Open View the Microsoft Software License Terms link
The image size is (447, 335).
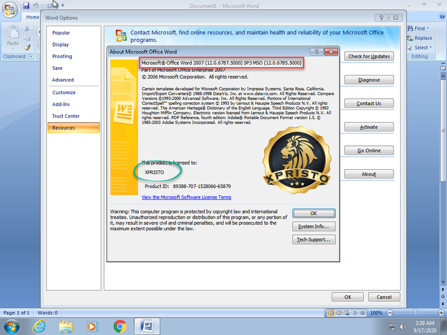click(x=186, y=197)
